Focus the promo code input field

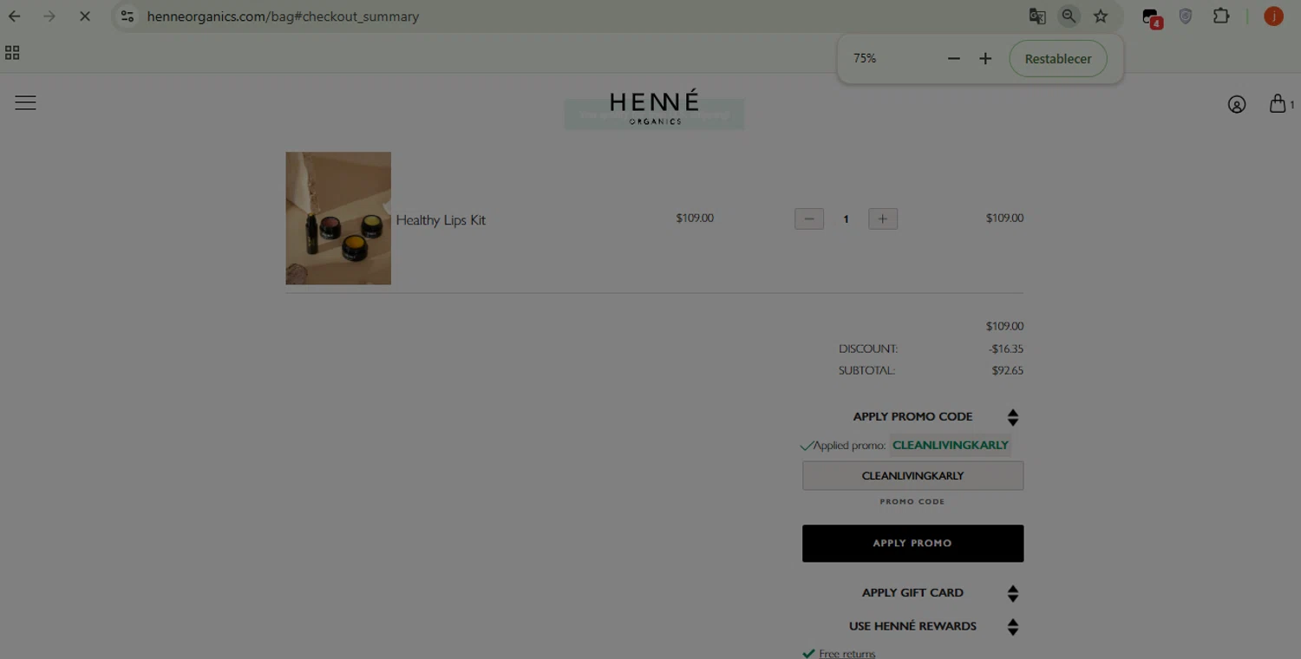point(912,475)
